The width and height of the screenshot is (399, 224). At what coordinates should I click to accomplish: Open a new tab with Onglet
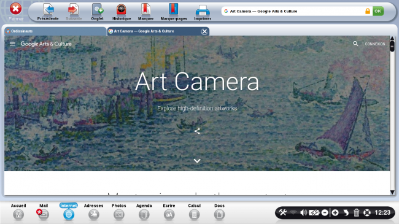pos(97,12)
